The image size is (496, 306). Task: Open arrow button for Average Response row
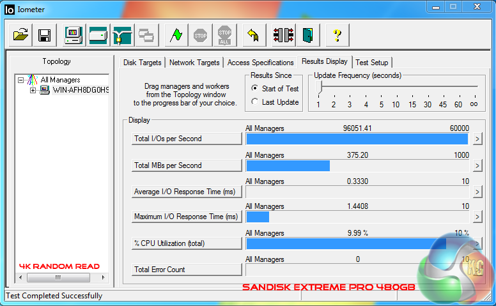(x=477, y=192)
